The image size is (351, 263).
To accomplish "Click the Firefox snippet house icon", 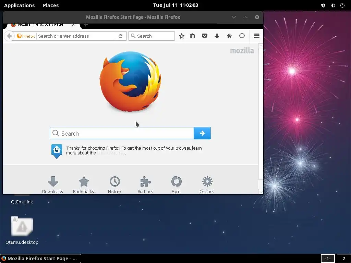I will pyautogui.click(x=57, y=151).
